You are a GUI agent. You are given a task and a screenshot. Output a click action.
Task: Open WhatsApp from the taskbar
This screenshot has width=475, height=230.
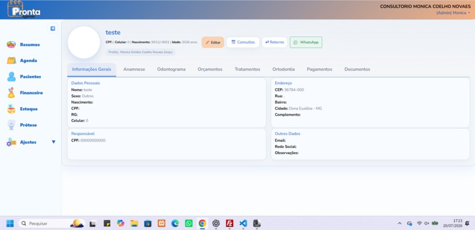[189, 224]
